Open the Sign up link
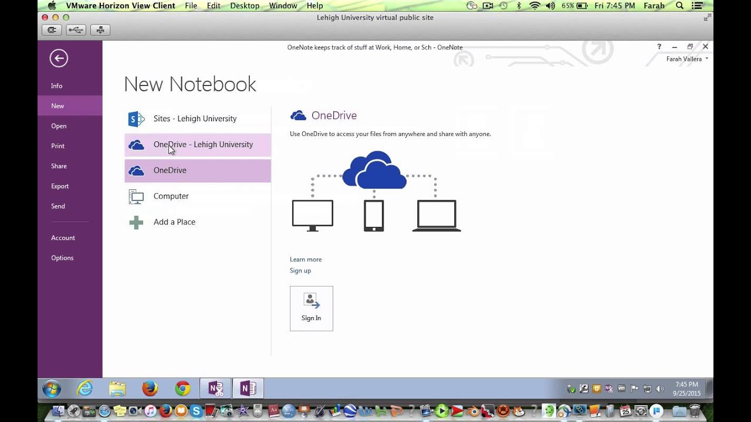The height and width of the screenshot is (422, 751). pos(300,270)
